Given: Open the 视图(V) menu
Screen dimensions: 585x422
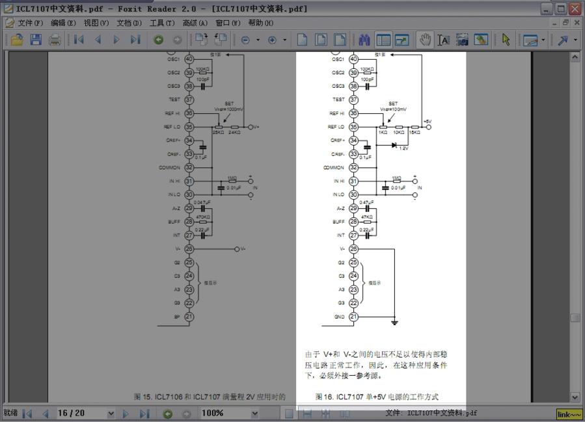Looking at the screenshot, I should coord(96,23).
